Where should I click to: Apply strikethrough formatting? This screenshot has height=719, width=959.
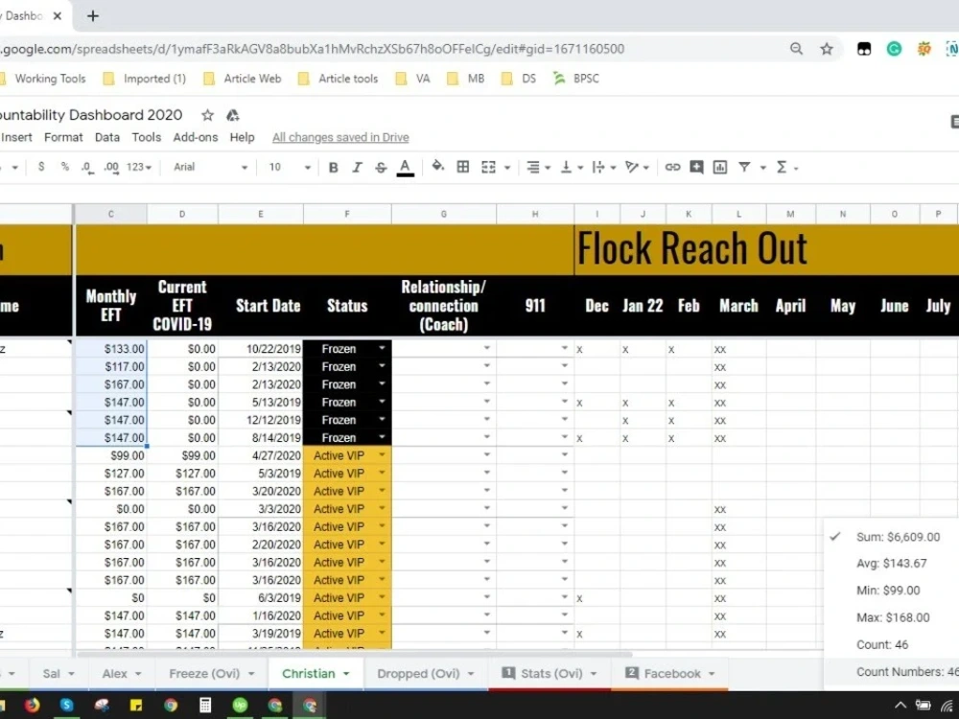(x=381, y=168)
